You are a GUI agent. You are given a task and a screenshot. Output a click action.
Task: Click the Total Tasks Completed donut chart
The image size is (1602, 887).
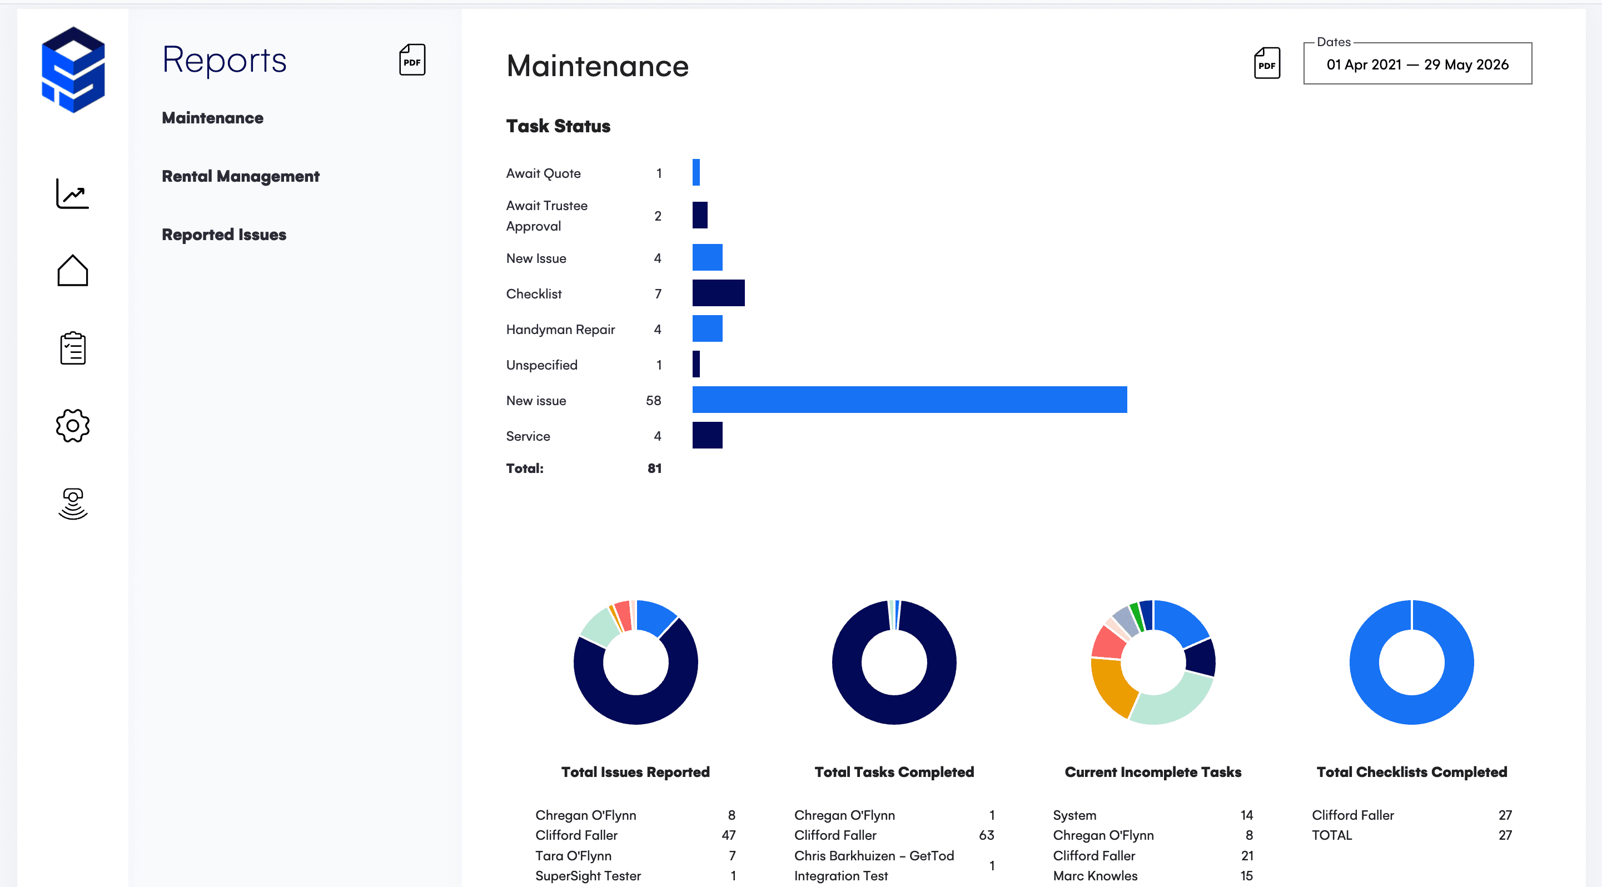[894, 662]
